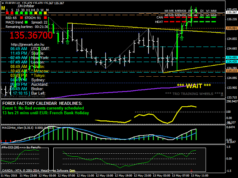Open the http://jjnewark.atw.hu link
238x178 pixels.
tap(28, 44)
